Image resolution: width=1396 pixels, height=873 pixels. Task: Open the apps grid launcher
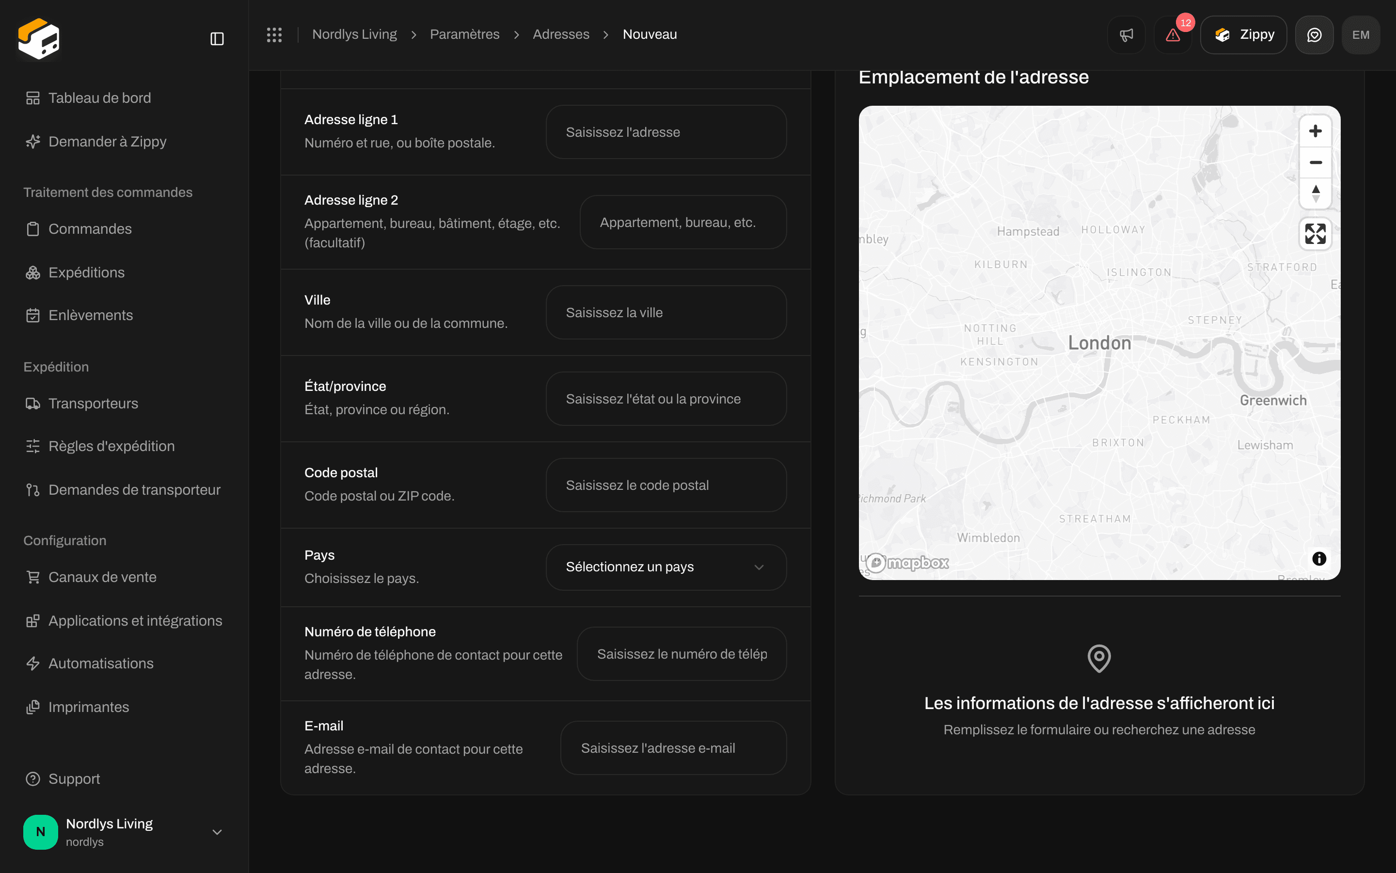pos(274,34)
